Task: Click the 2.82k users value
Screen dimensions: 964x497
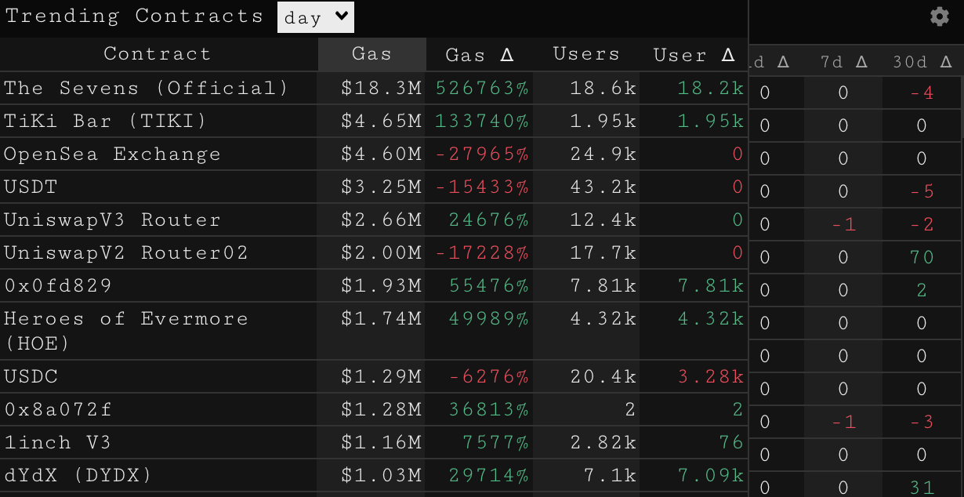Action: tap(603, 442)
